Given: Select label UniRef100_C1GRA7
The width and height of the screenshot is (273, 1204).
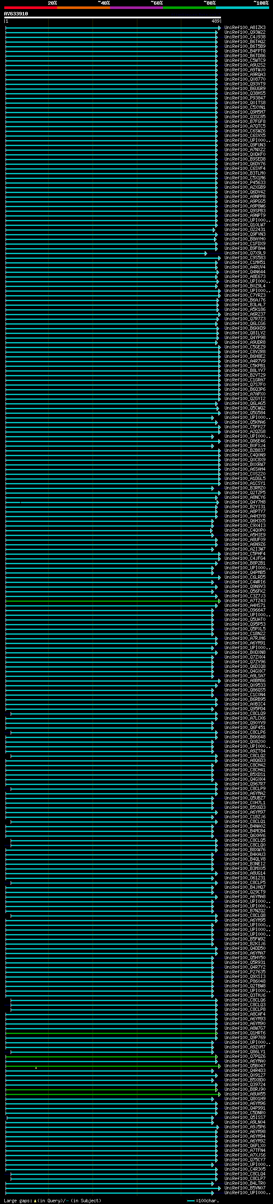Looking at the screenshot, I should point(245,380).
